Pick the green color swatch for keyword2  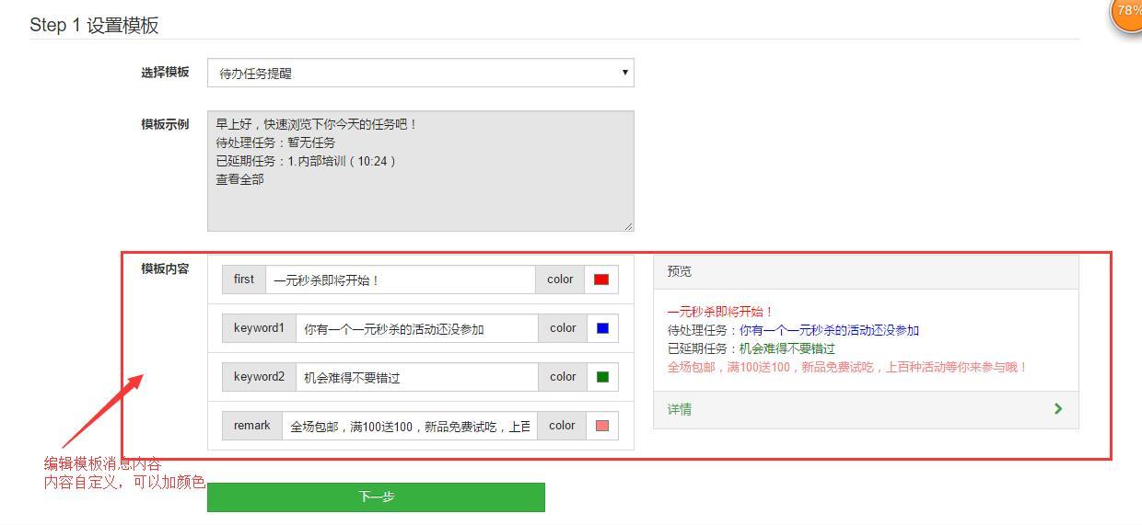pyautogui.click(x=602, y=377)
